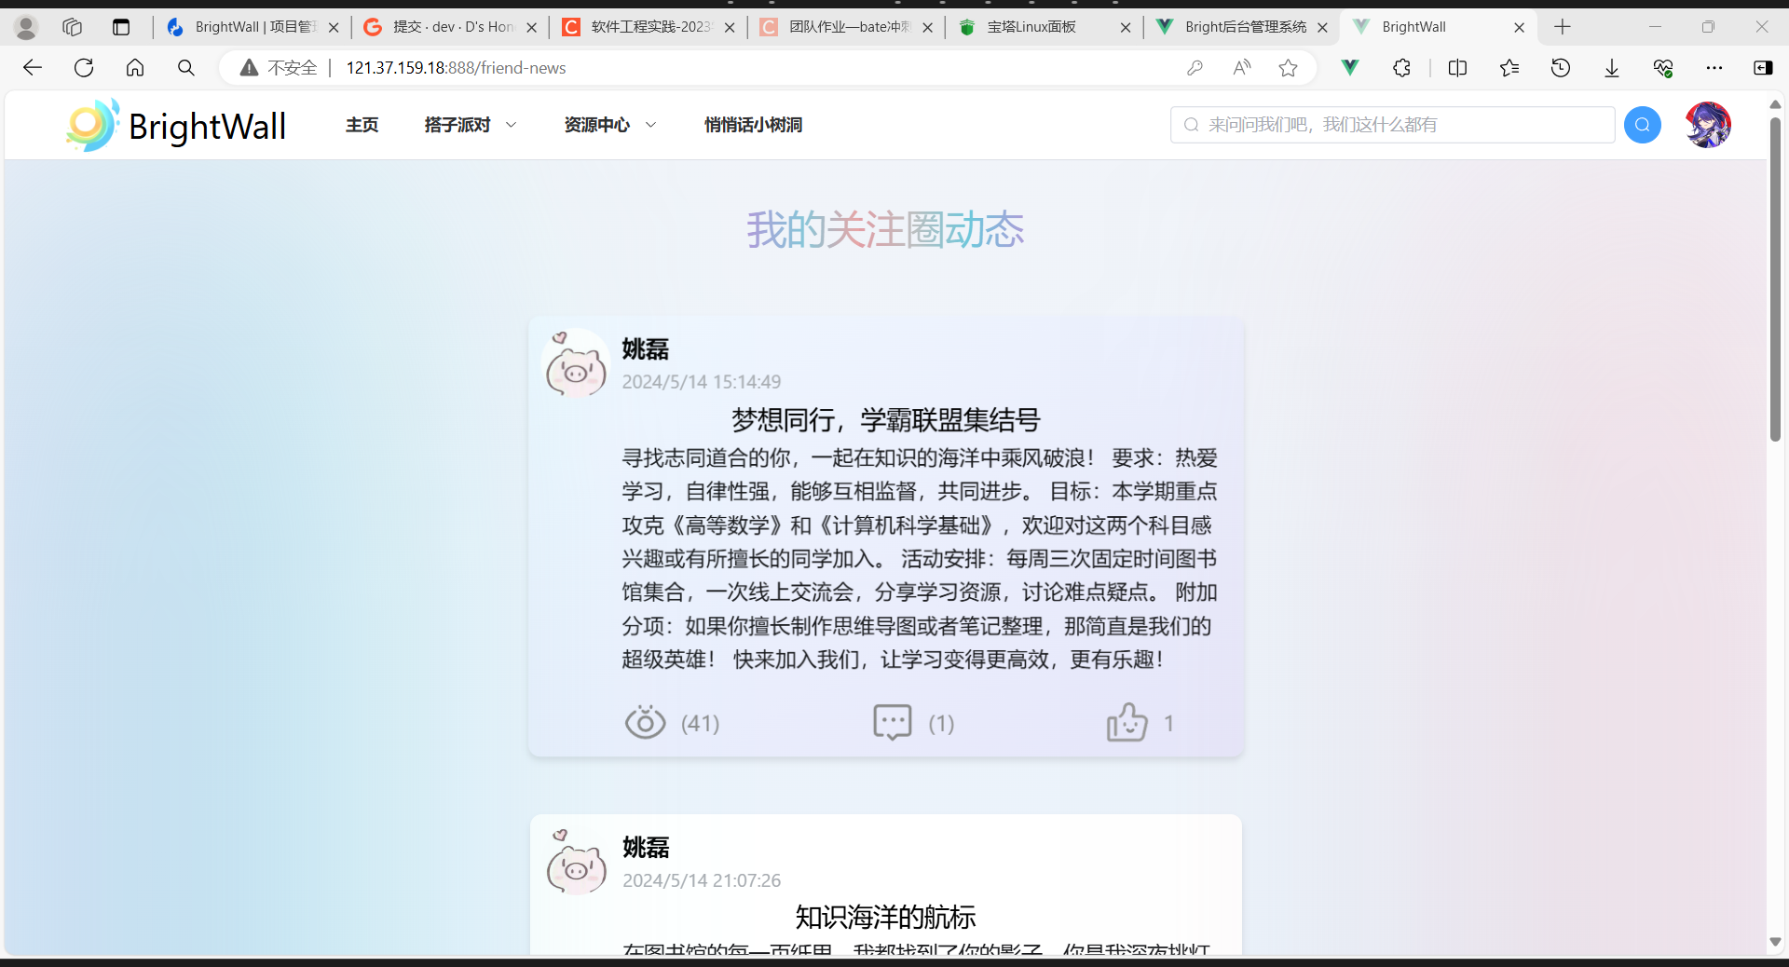Click the scrollbar up arrow
Screen dimensions: 1789x967
coord(1775,104)
